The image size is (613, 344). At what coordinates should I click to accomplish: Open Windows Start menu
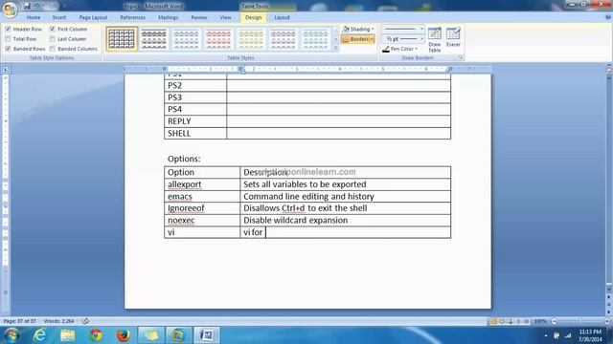click(x=11, y=335)
